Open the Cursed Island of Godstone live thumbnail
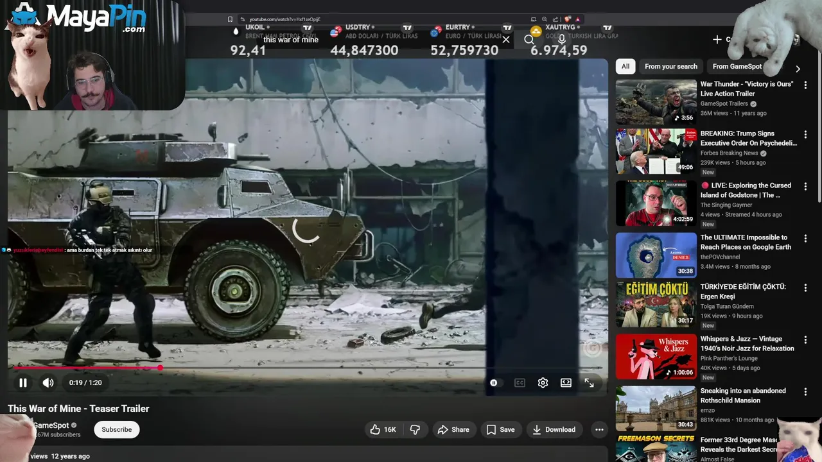822x462 pixels. [656, 203]
